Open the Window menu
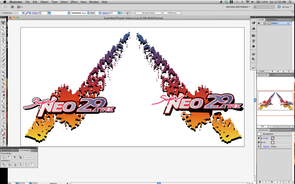295x184 pixels. click(x=94, y=2)
